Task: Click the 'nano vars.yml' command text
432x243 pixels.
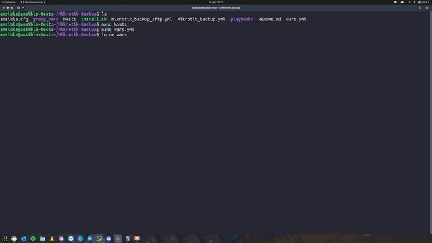Action: (x=117, y=30)
